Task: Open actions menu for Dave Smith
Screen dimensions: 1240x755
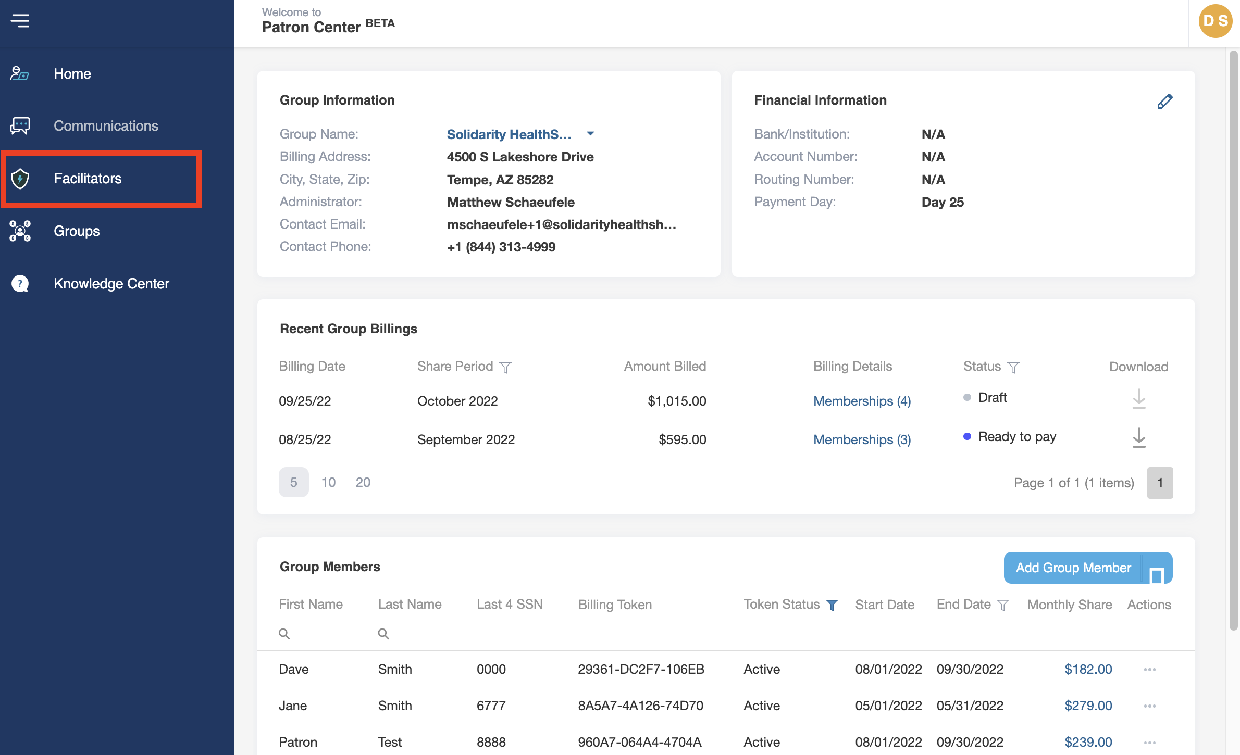Action: click(x=1149, y=670)
